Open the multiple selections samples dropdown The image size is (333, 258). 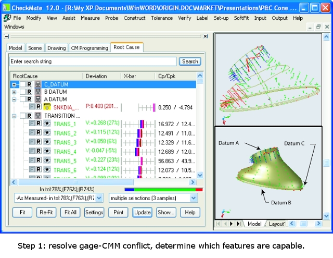click(x=193, y=198)
